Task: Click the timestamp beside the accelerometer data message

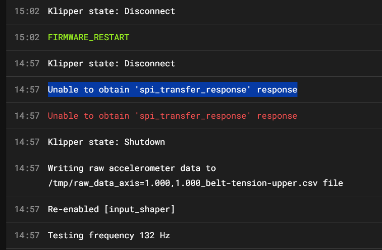Action: [27, 168]
